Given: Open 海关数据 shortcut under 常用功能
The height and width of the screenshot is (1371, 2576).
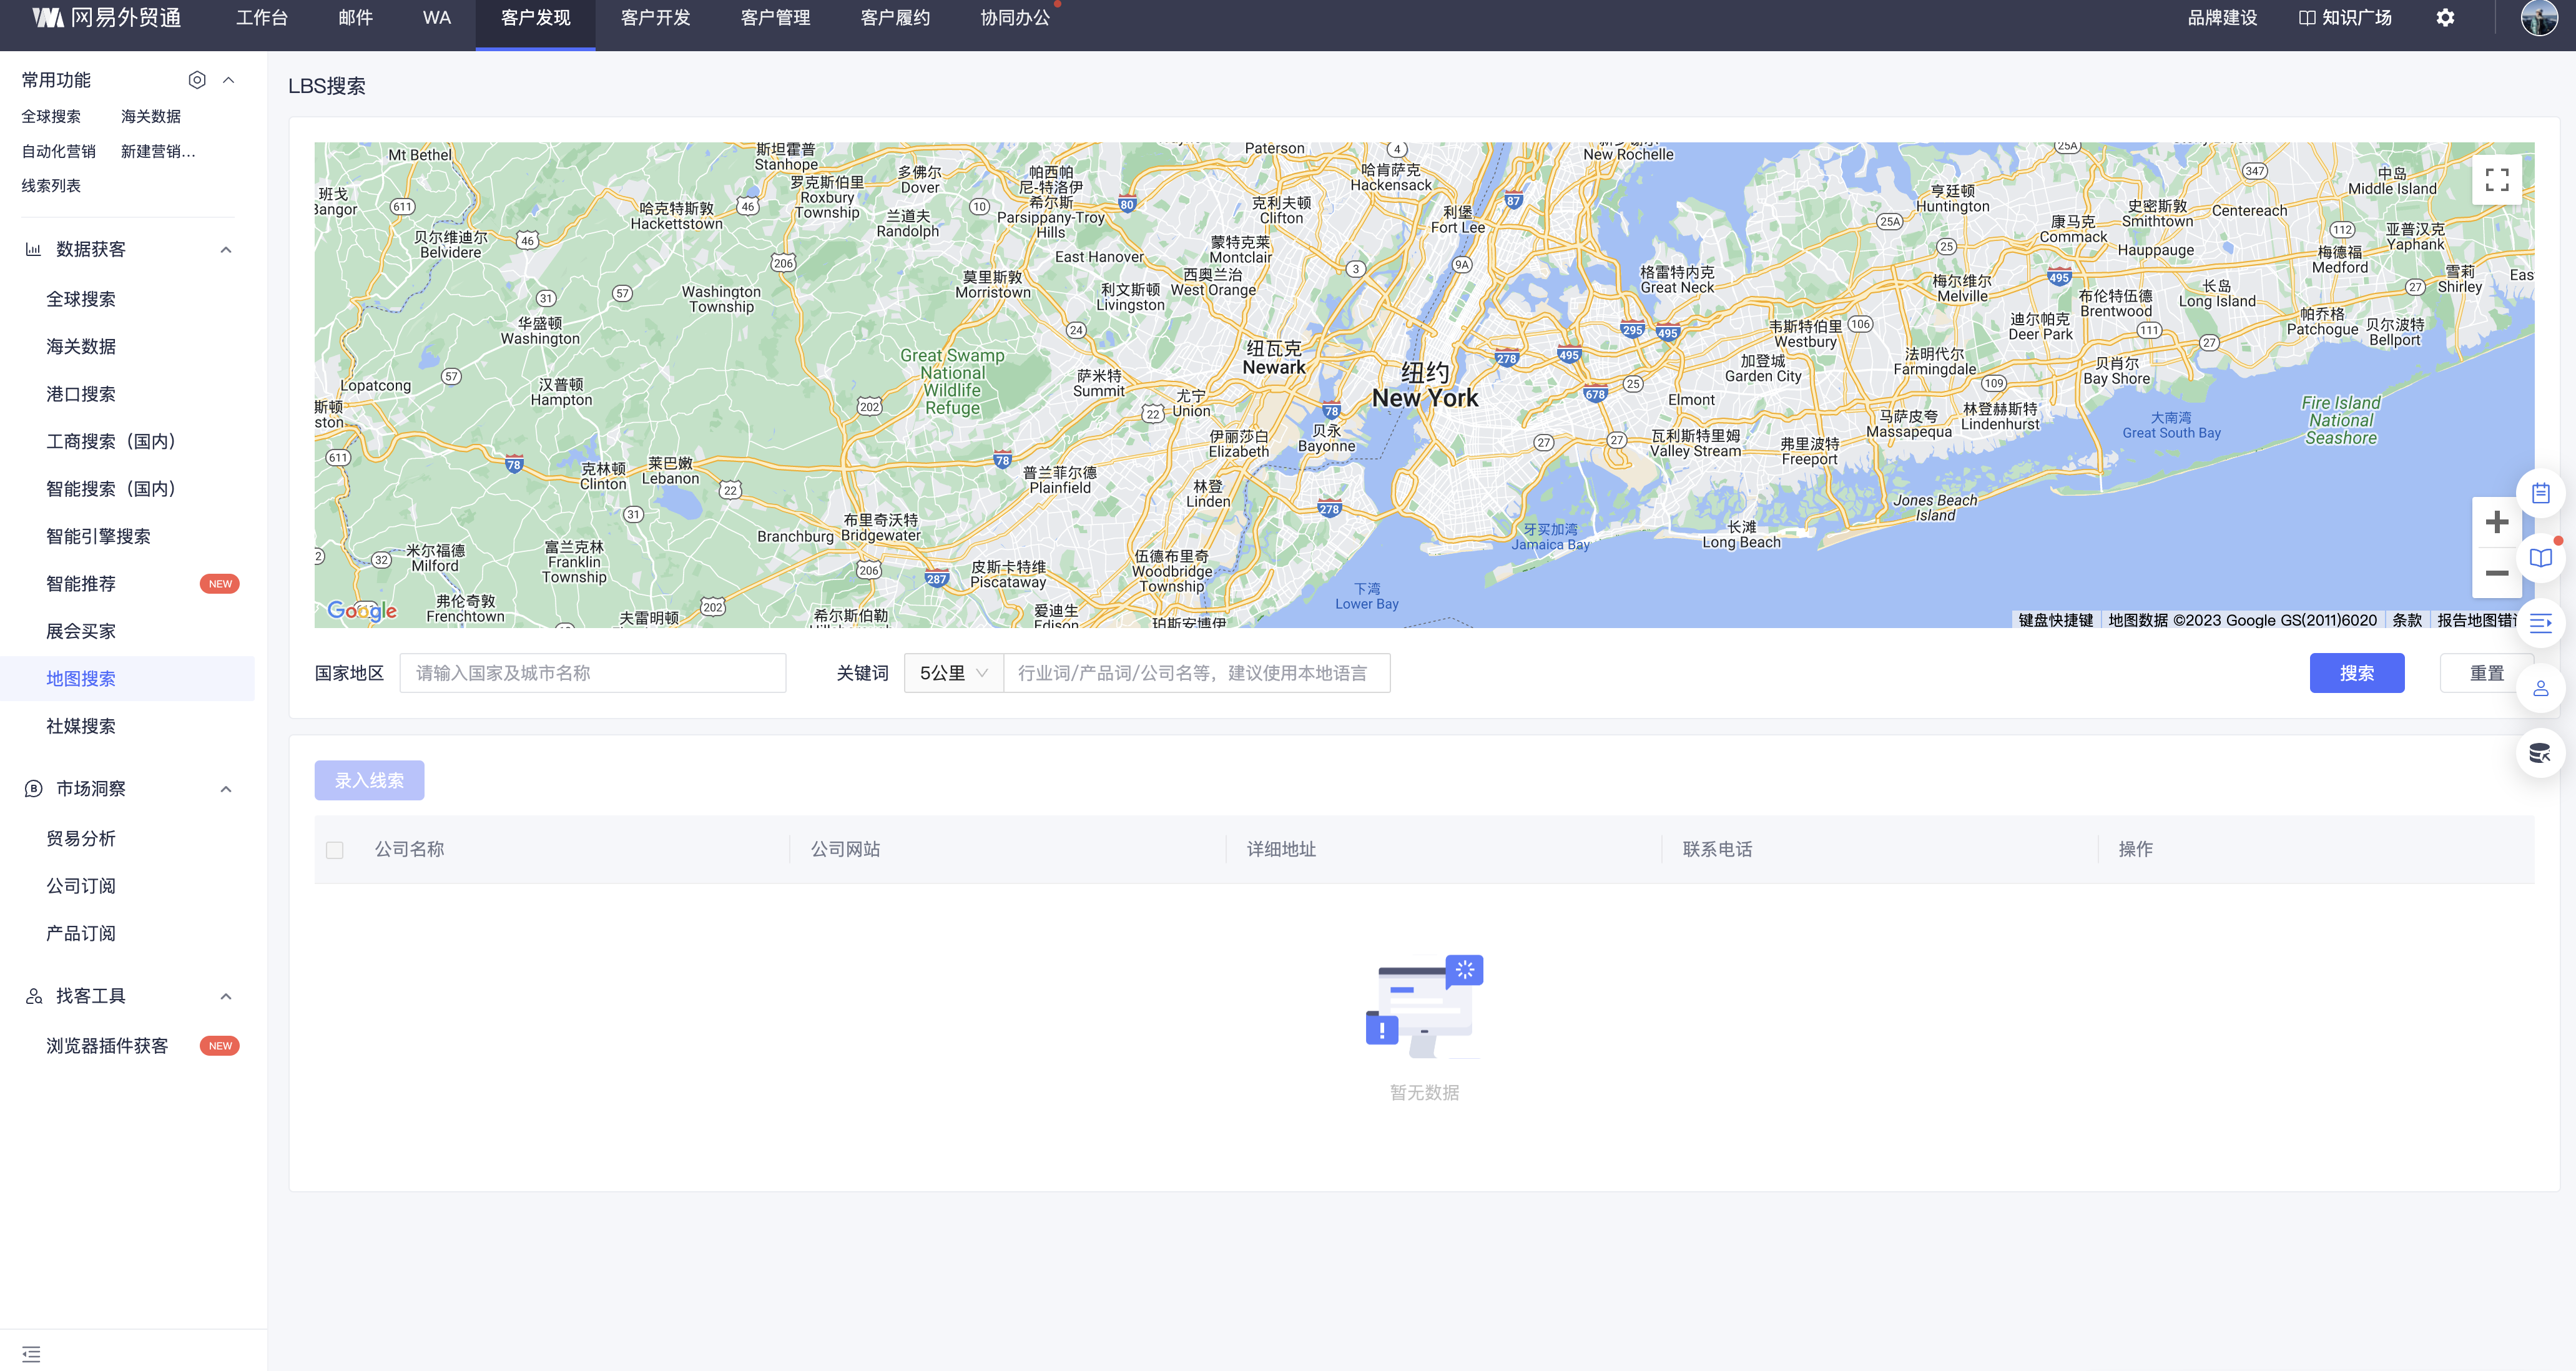Looking at the screenshot, I should (151, 117).
